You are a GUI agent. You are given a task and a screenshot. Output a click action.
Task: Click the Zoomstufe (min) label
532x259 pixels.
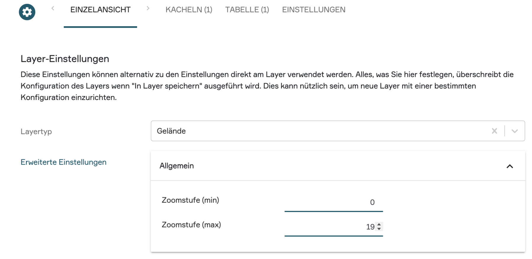point(190,200)
